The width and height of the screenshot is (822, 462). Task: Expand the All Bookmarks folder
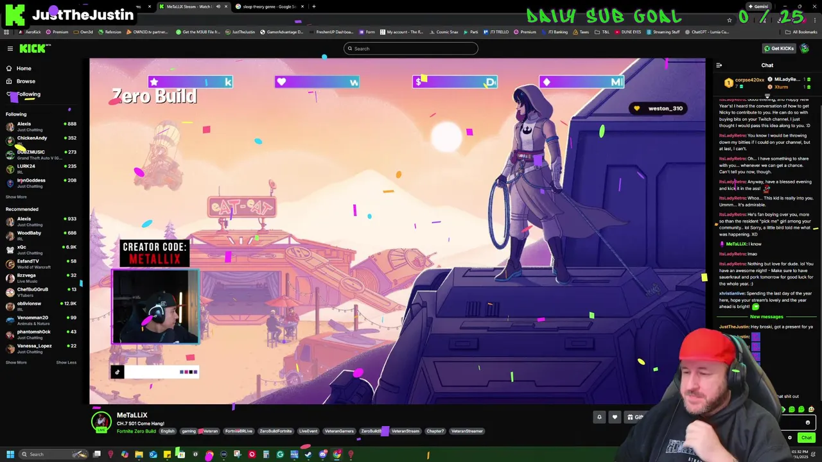click(x=801, y=31)
